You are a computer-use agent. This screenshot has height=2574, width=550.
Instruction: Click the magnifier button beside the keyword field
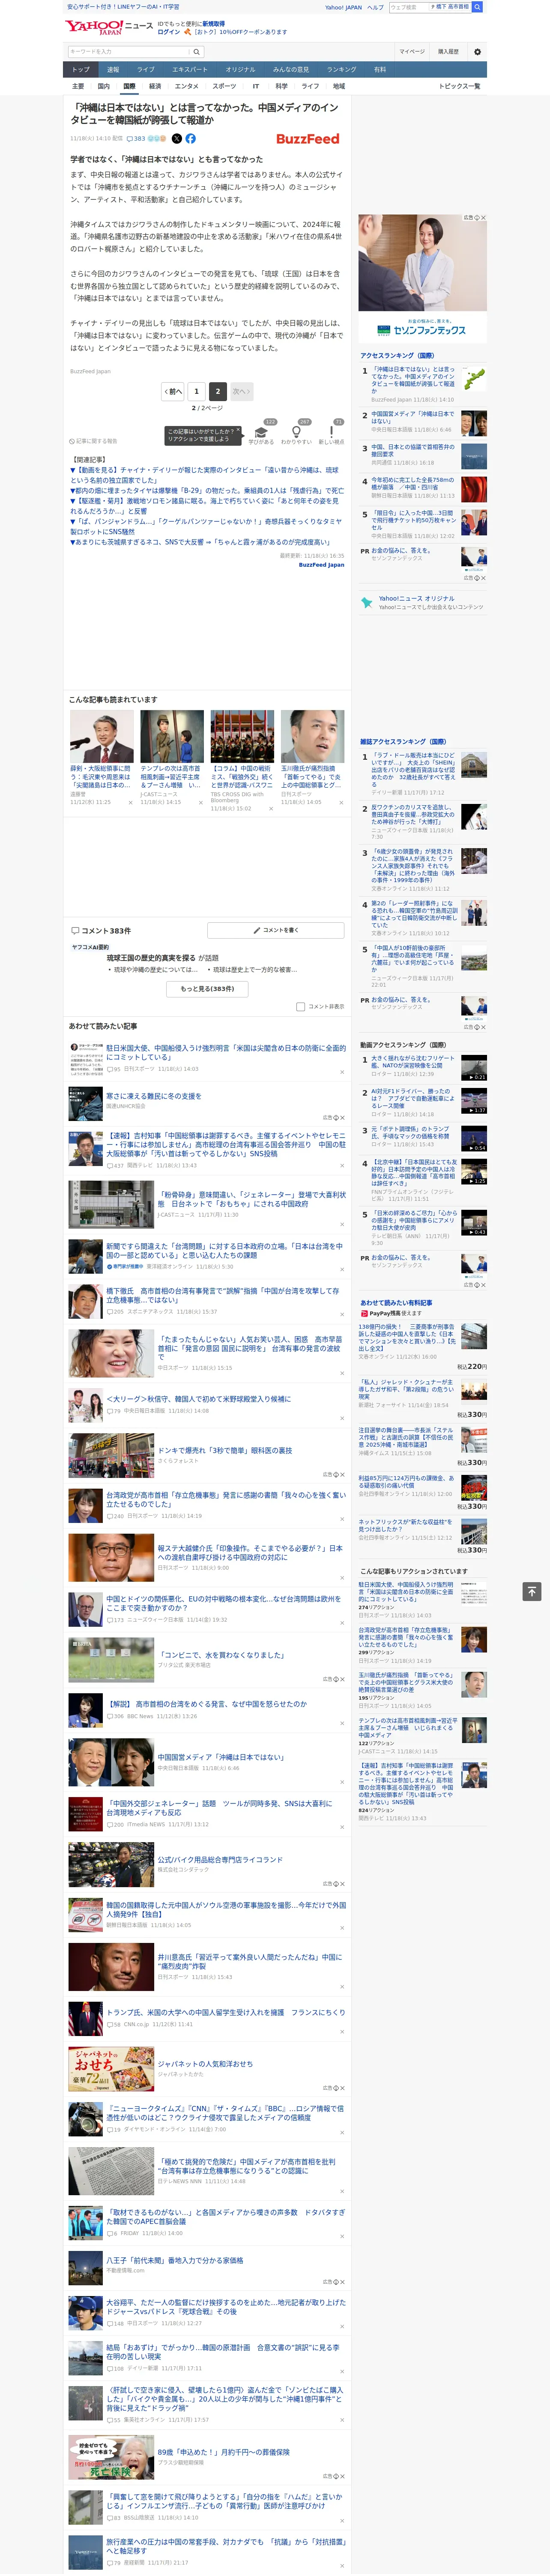[197, 52]
